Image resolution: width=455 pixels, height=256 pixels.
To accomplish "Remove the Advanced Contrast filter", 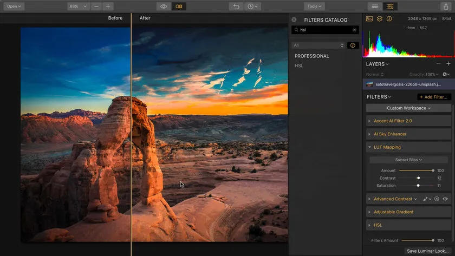I will [x=436, y=199].
